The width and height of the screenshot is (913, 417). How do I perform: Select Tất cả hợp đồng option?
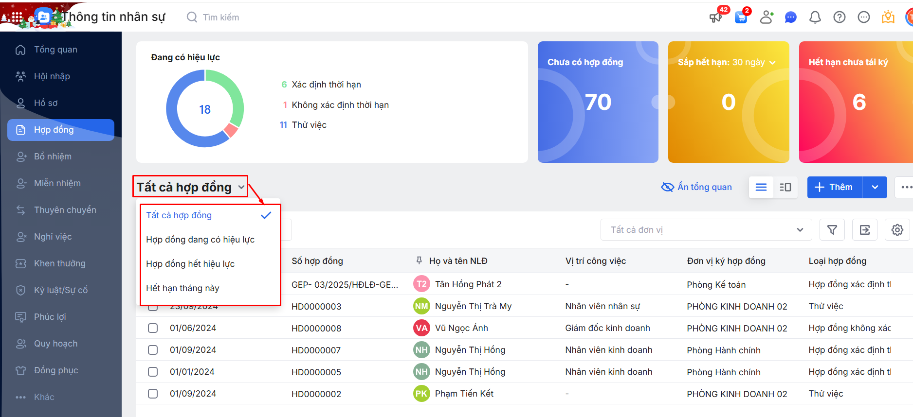(209, 215)
